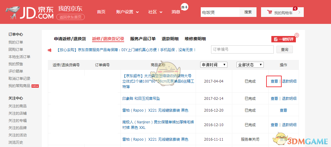Click the 服务单关闭 status text
The width and height of the screenshot is (331, 147).
click(x=250, y=139)
